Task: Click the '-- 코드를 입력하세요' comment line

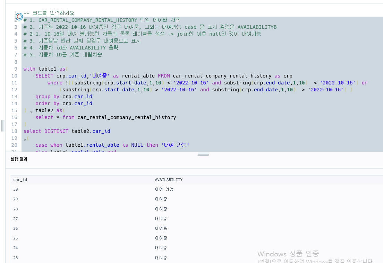Action: [x=49, y=13]
